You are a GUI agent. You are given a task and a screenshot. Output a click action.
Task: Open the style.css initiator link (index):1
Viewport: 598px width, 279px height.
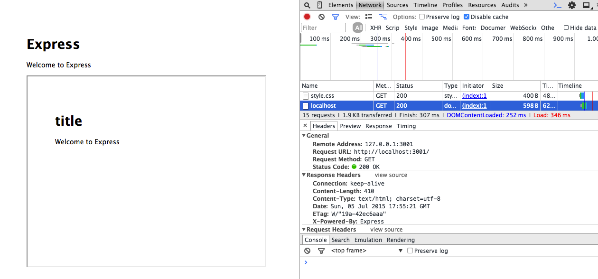coord(474,96)
